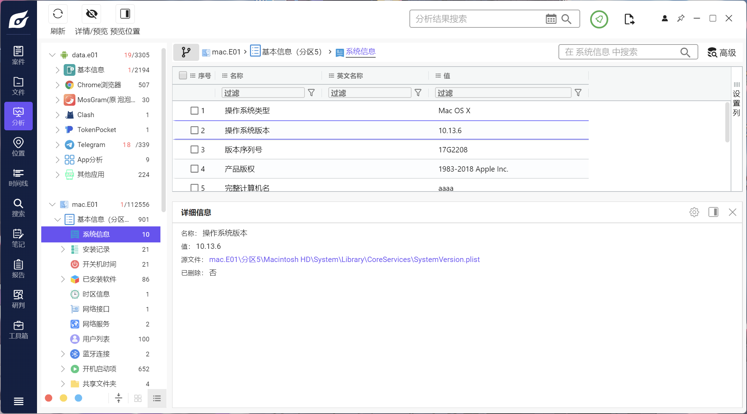Toggle the 详情/预览 eye icon
747x414 pixels.
coord(91,14)
